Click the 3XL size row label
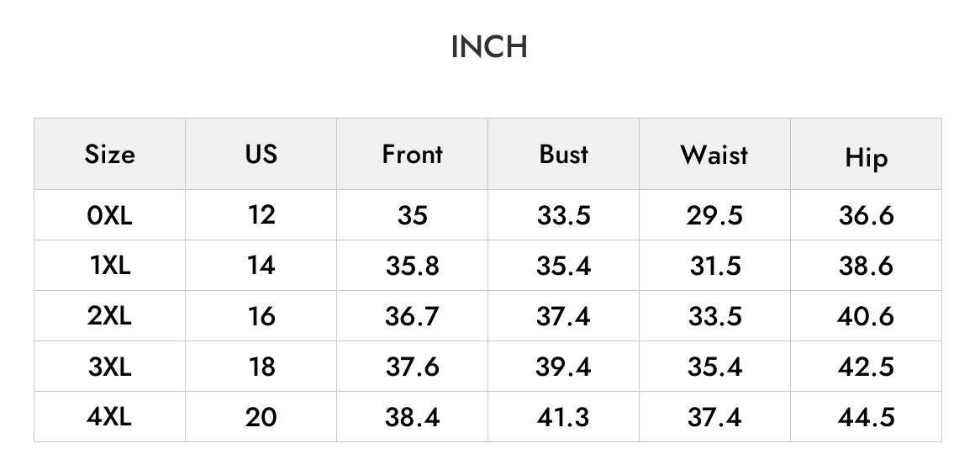 click(x=109, y=367)
